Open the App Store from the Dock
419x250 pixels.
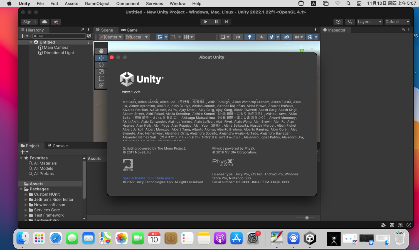click(236, 238)
